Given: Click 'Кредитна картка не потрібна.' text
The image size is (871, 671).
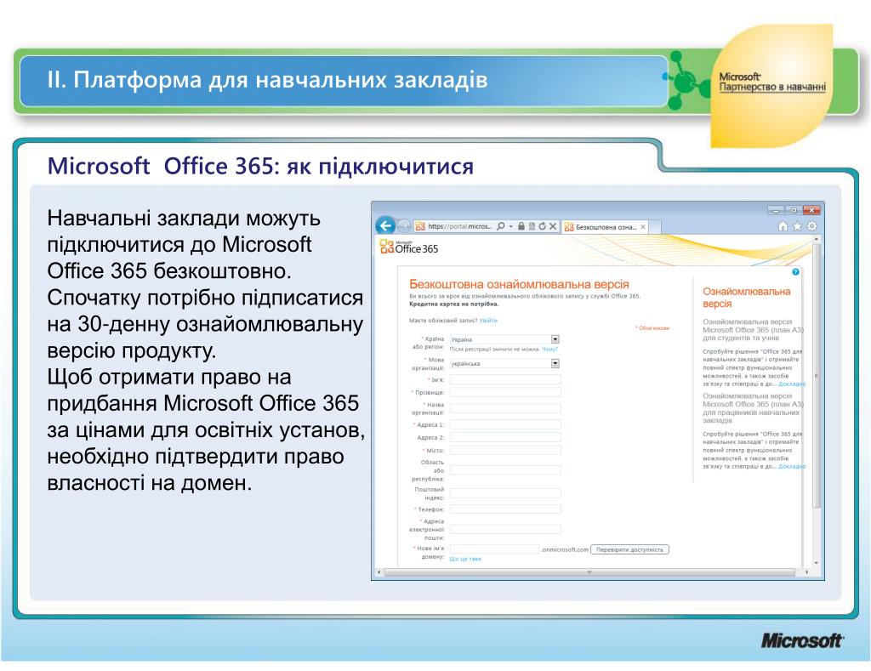Looking at the screenshot, I should click(x=454, y=304).
